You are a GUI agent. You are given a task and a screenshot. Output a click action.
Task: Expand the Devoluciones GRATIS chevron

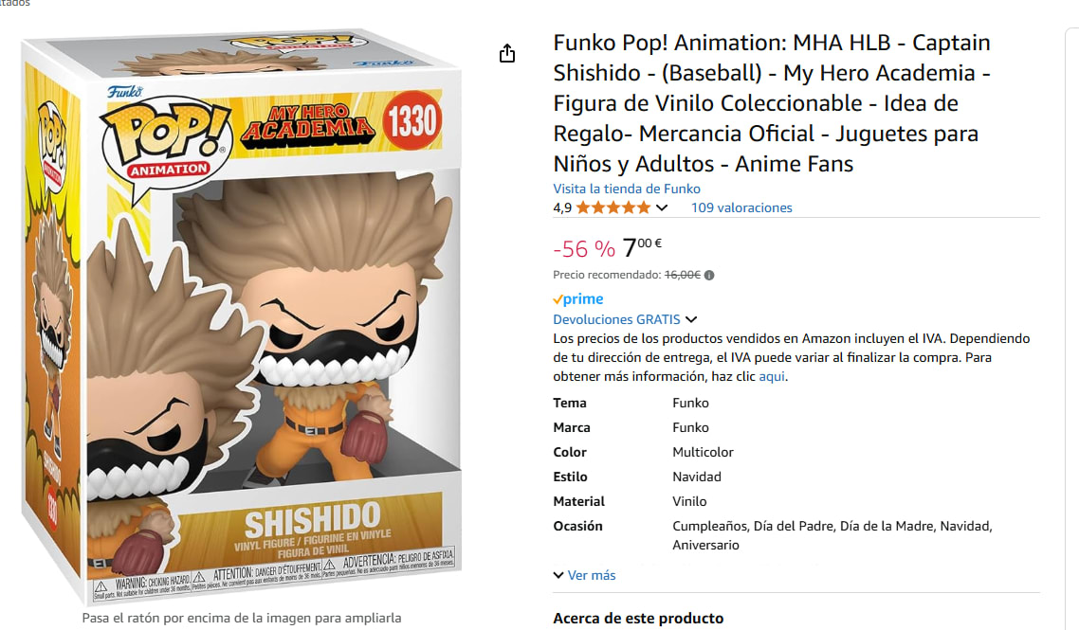click(x=691, y=319)
